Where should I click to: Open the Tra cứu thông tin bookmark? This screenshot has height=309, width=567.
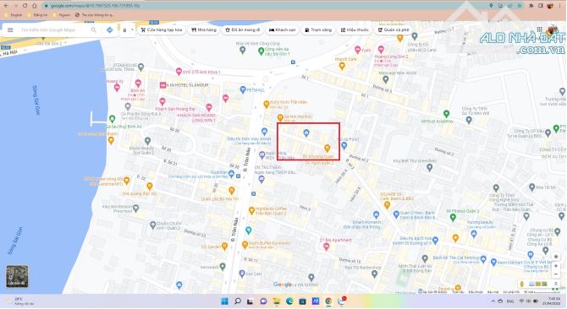click(x=95, y=15)
